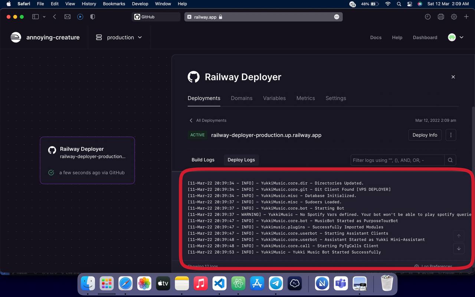The width and height of the screenshot is (475, 297).
Task: Open the History menu in menu bar
Action: pyautogui.click(x=89, y=4)
